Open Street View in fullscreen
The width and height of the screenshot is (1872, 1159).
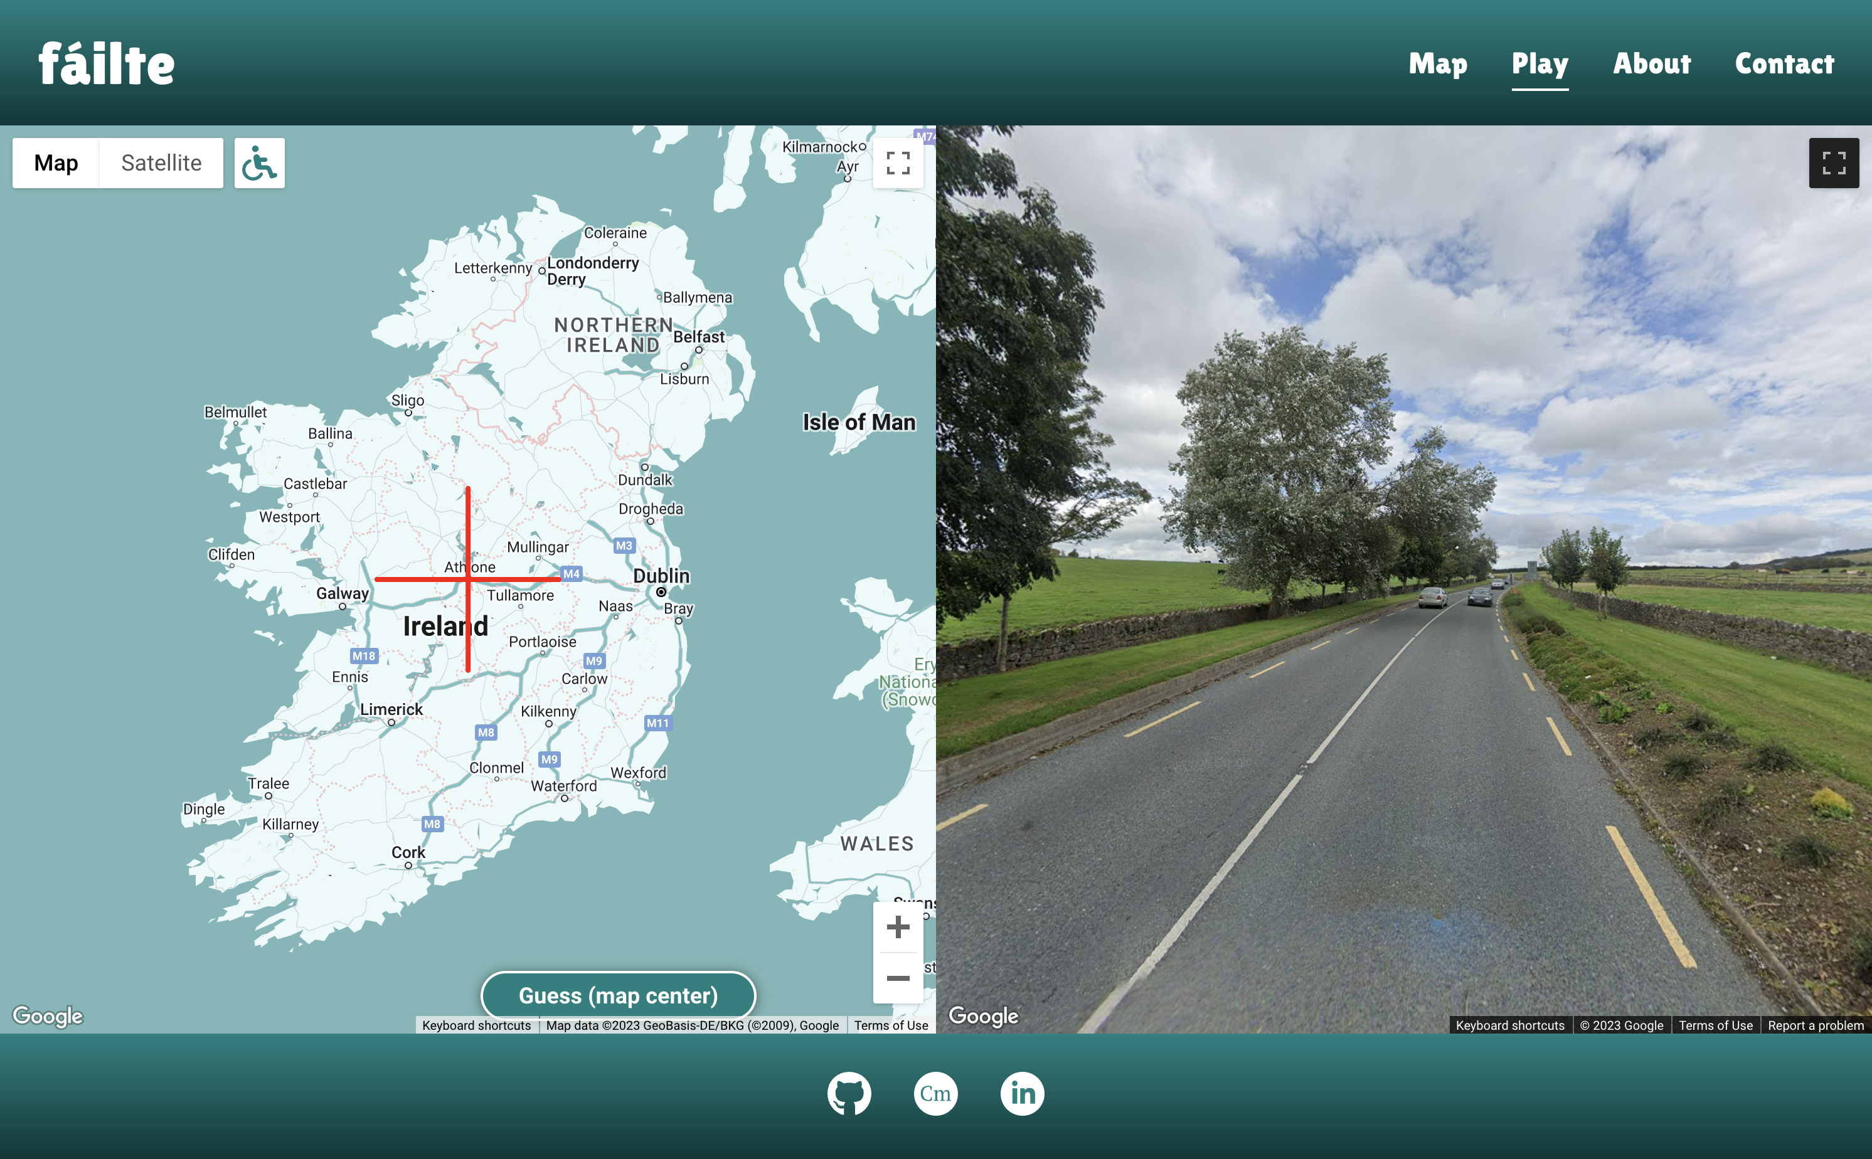tap(1833, 163)
